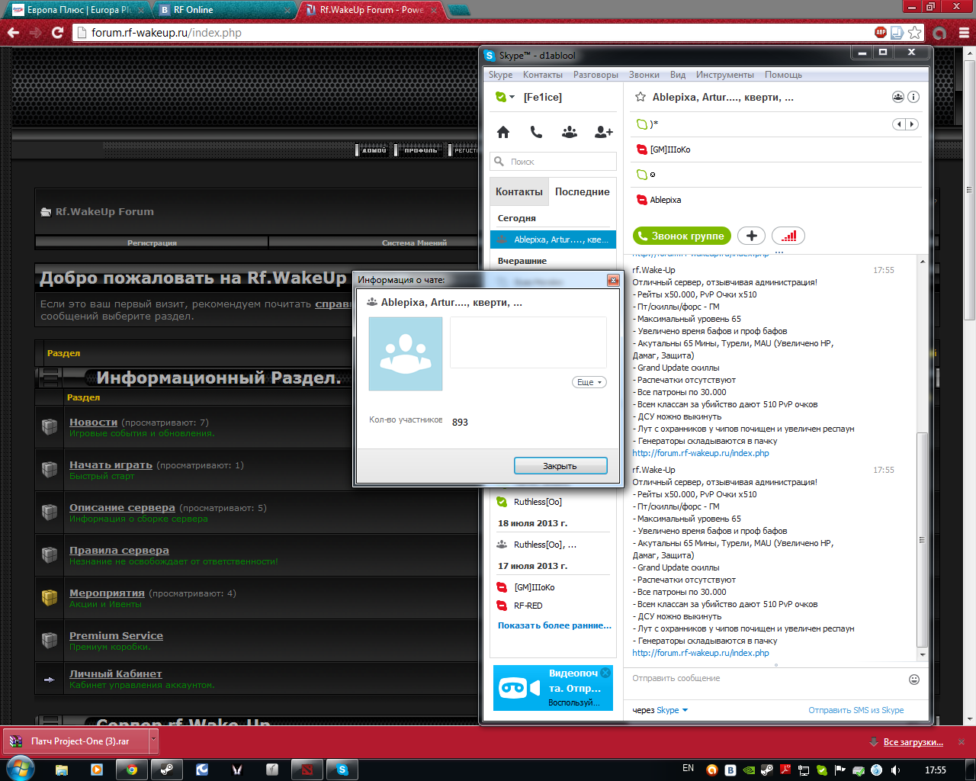Open the Инструменты menu
The width and height of the screenshot is (976, 781).
coord(725,75)
